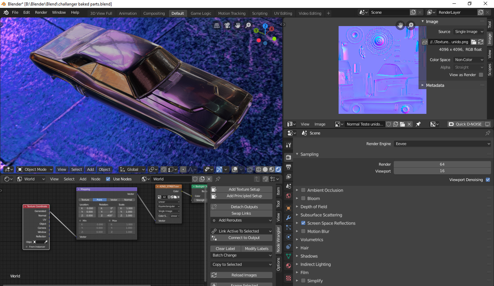
Task: Click the viewport pan hand icon
Action: tap(238, 25)
